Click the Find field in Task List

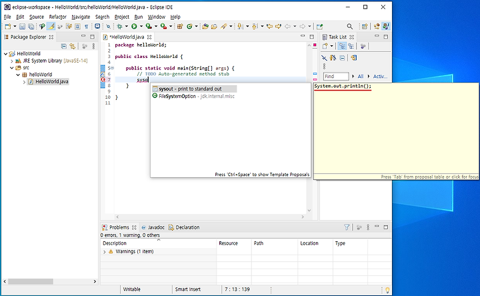click(x=336, y=77)
